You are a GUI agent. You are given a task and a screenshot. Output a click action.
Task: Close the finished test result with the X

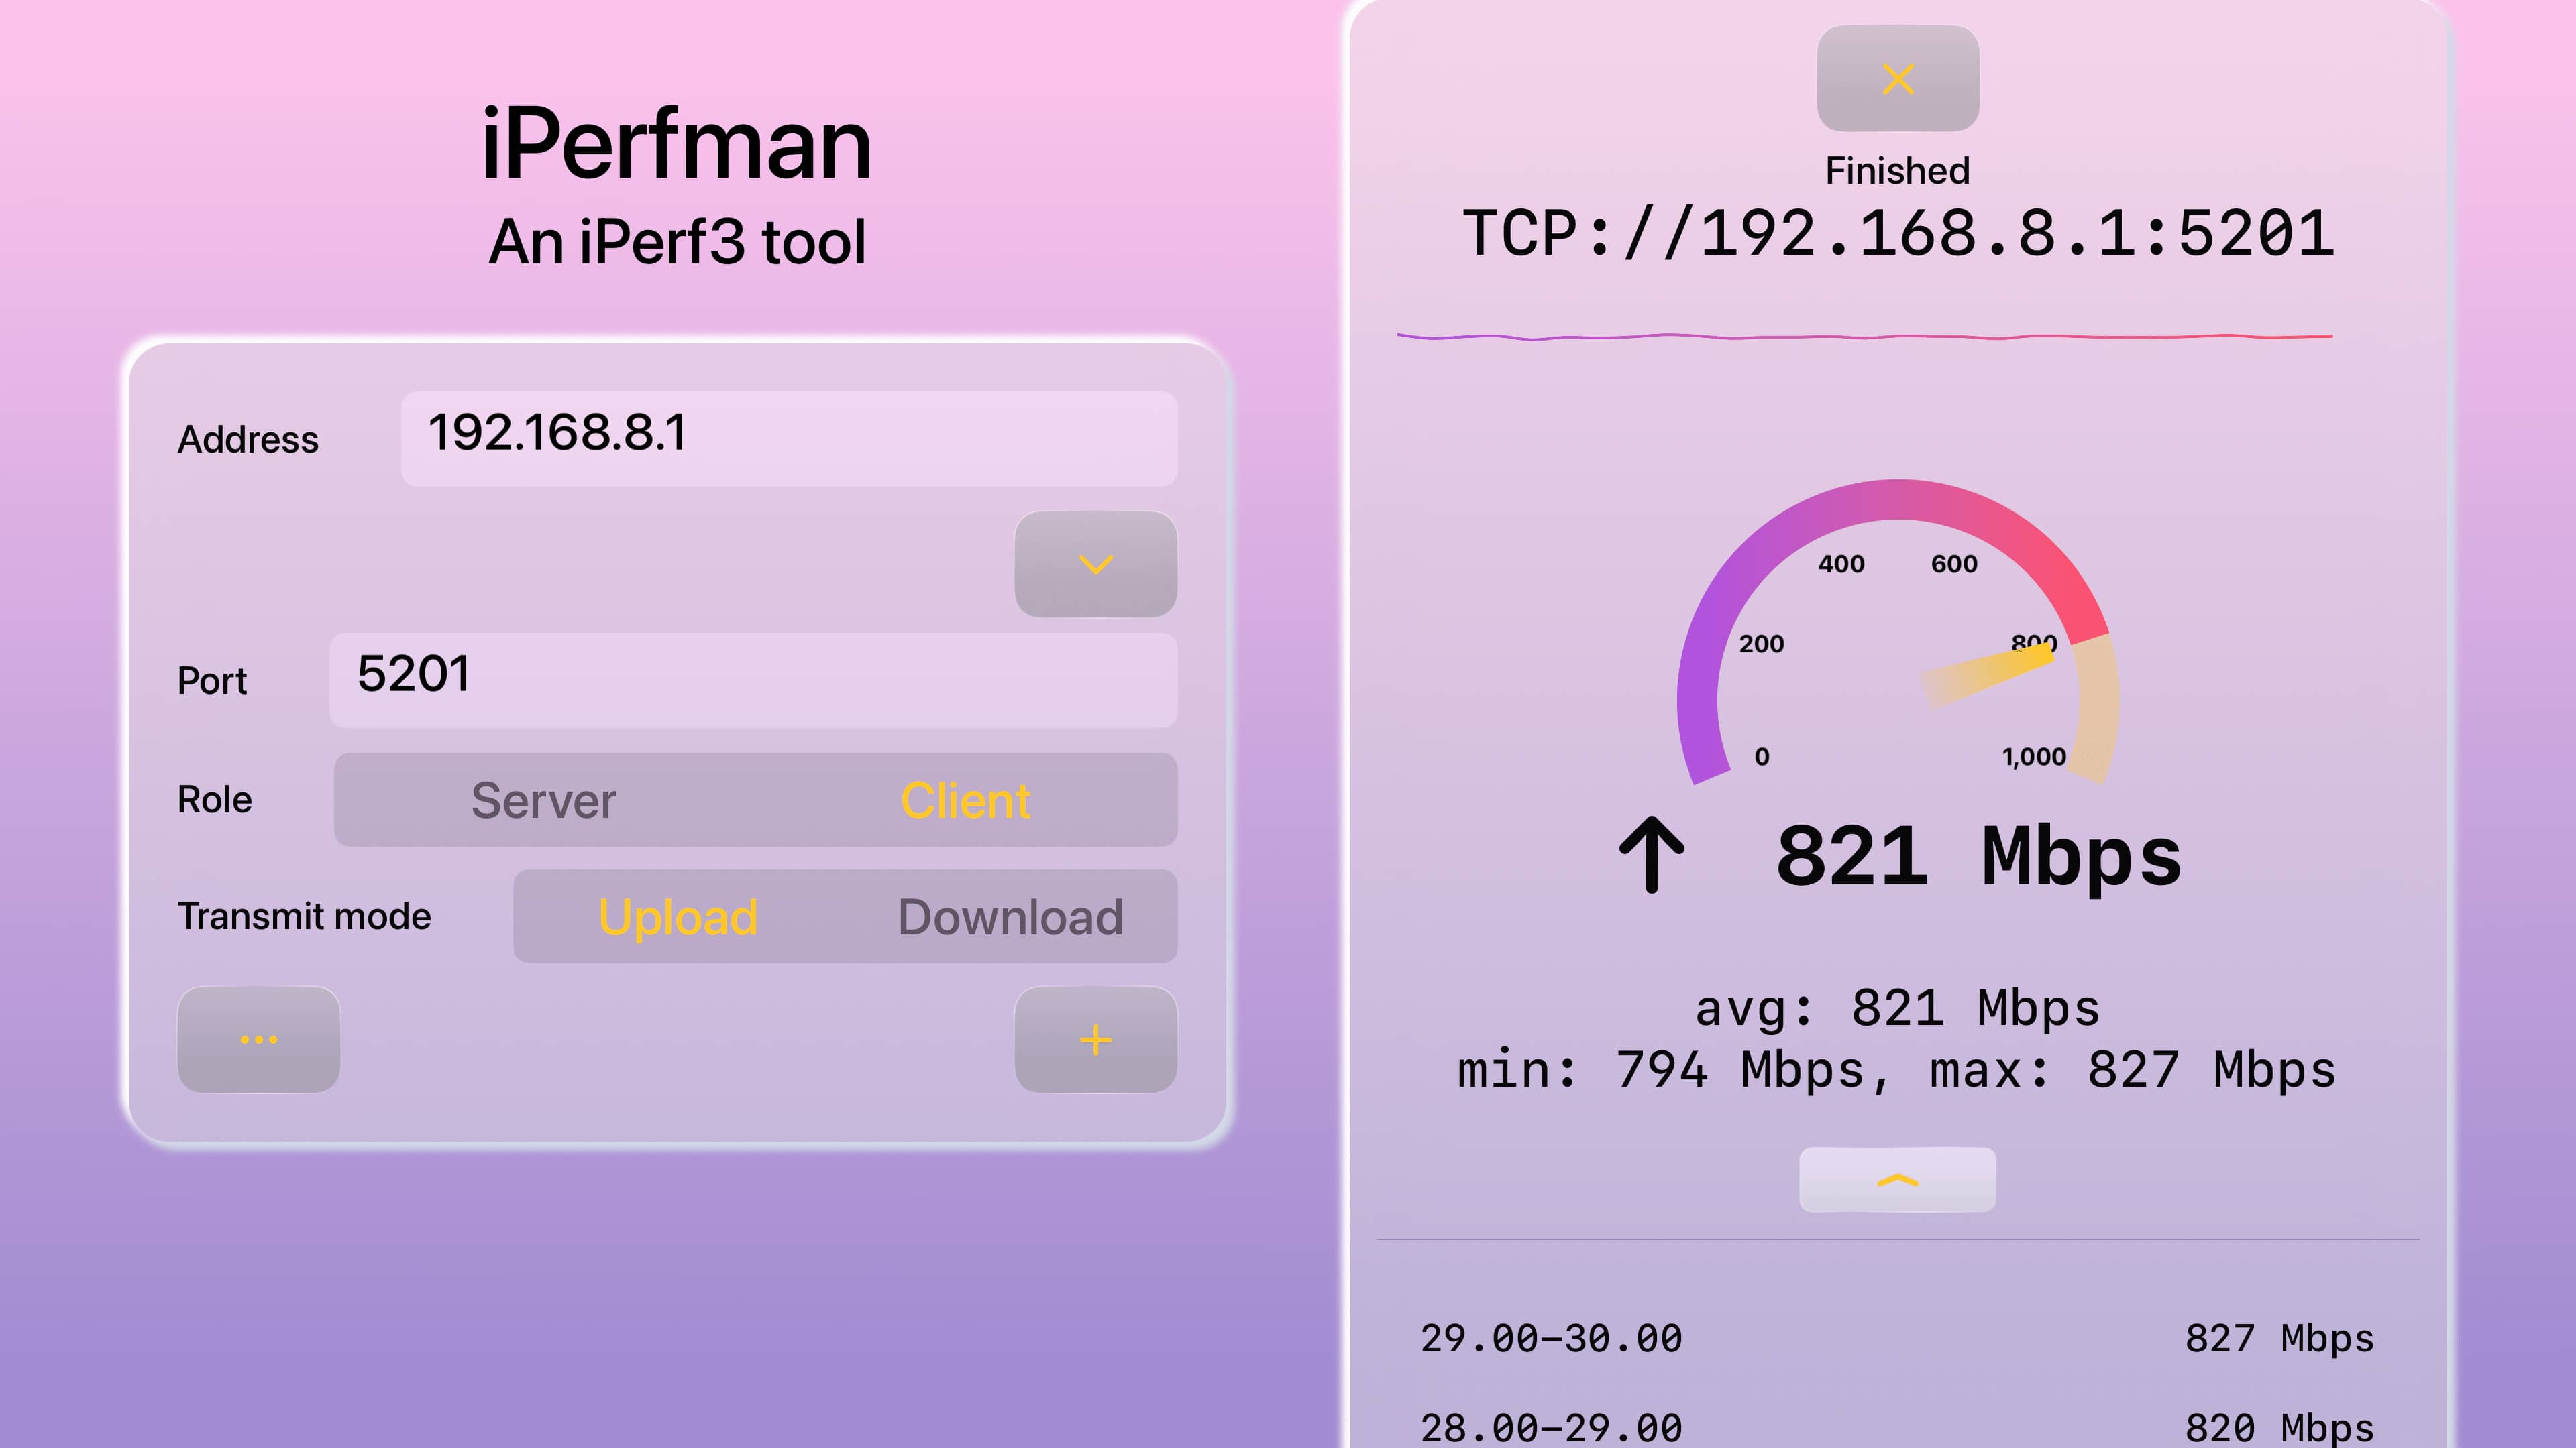coord(1897,79)
